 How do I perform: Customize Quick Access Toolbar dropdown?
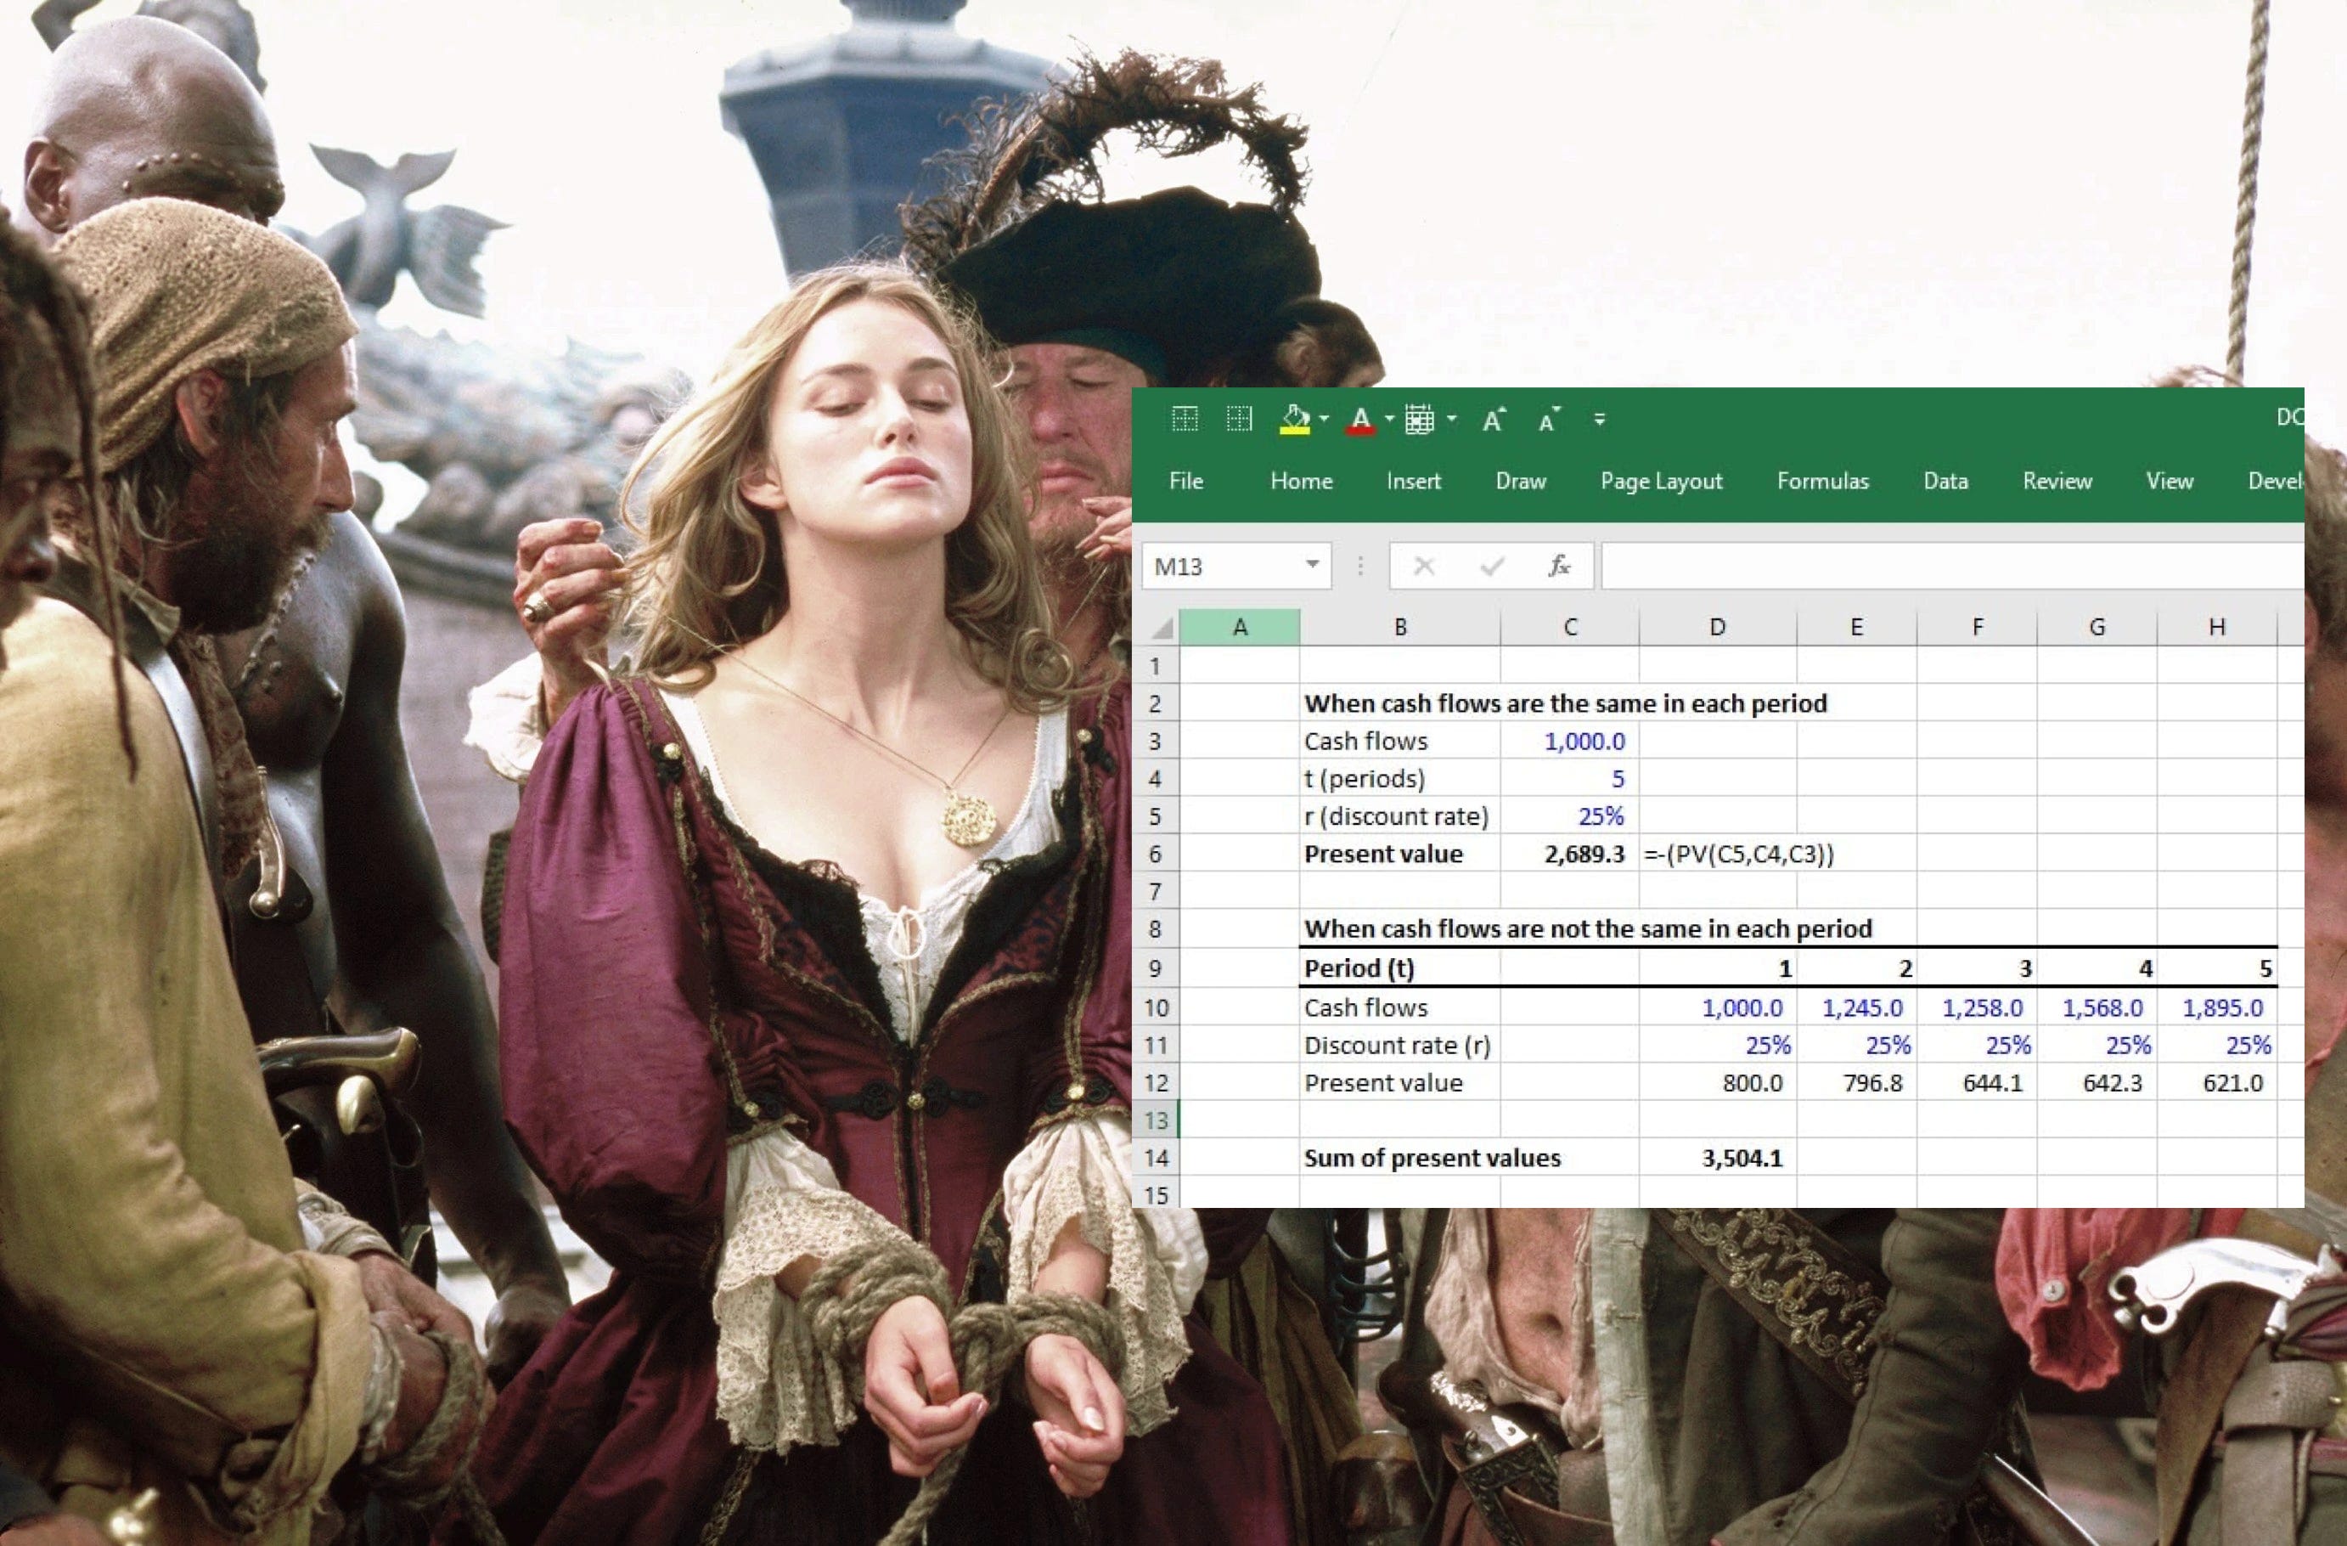coord(1600,420)
